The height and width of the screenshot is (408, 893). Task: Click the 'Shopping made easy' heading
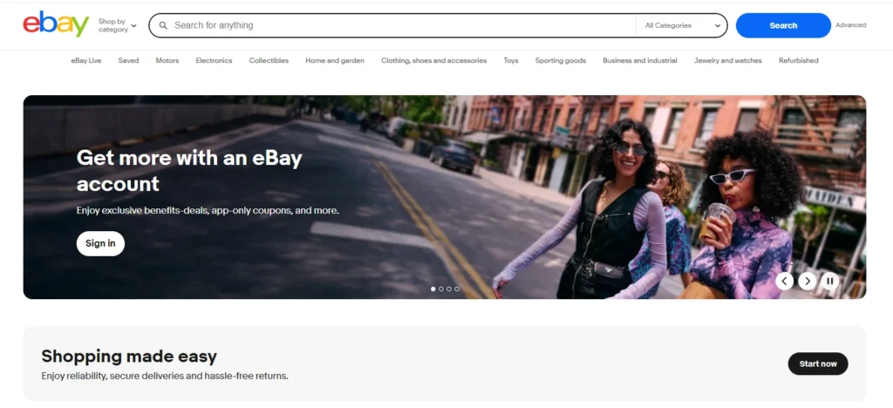pos(129,357)
